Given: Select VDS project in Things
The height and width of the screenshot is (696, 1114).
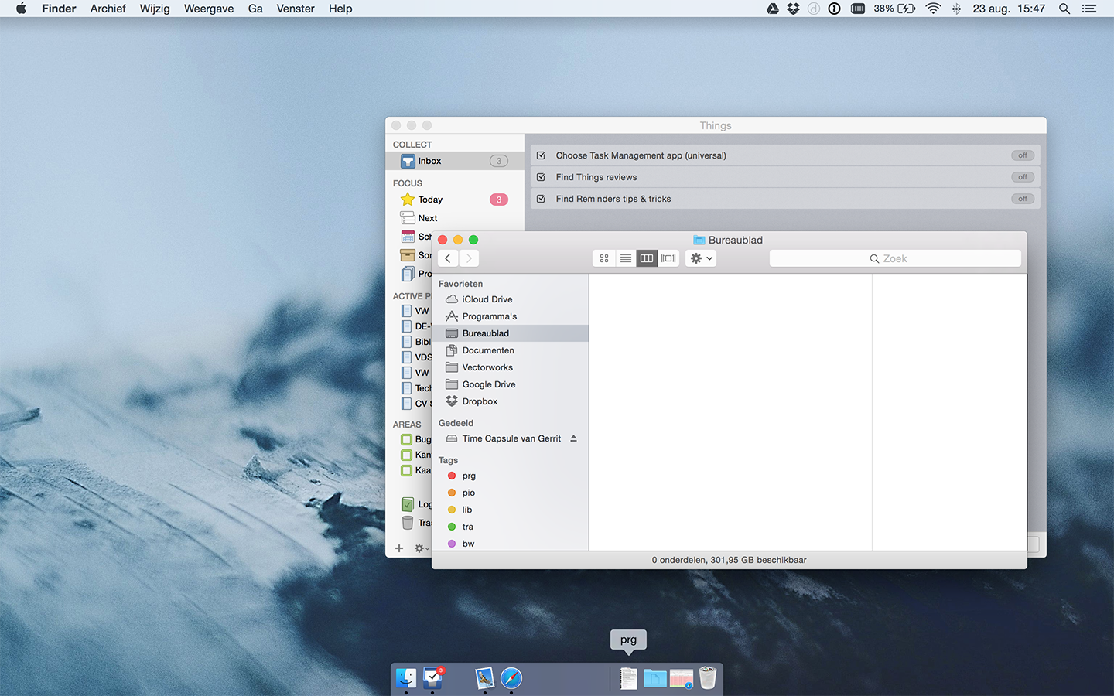Looking at the screenshot, I should click(415, 357).
